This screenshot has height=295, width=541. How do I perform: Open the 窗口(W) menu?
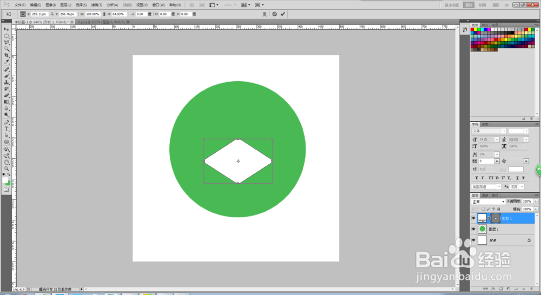[159, 5]
